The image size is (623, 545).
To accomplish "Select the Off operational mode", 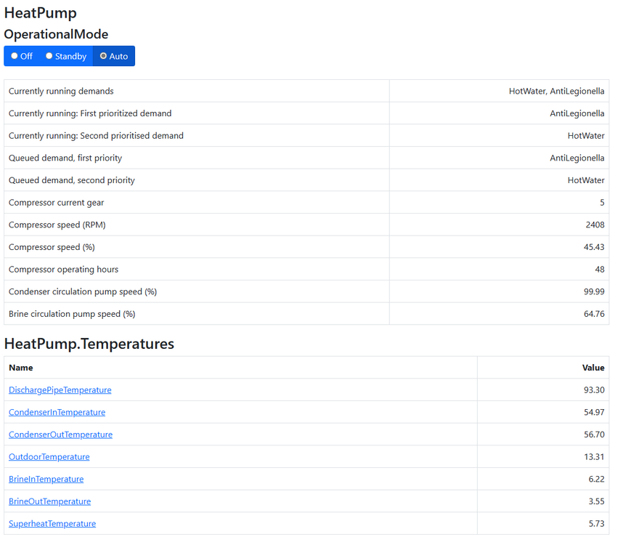I will click(x=21, y=55).
